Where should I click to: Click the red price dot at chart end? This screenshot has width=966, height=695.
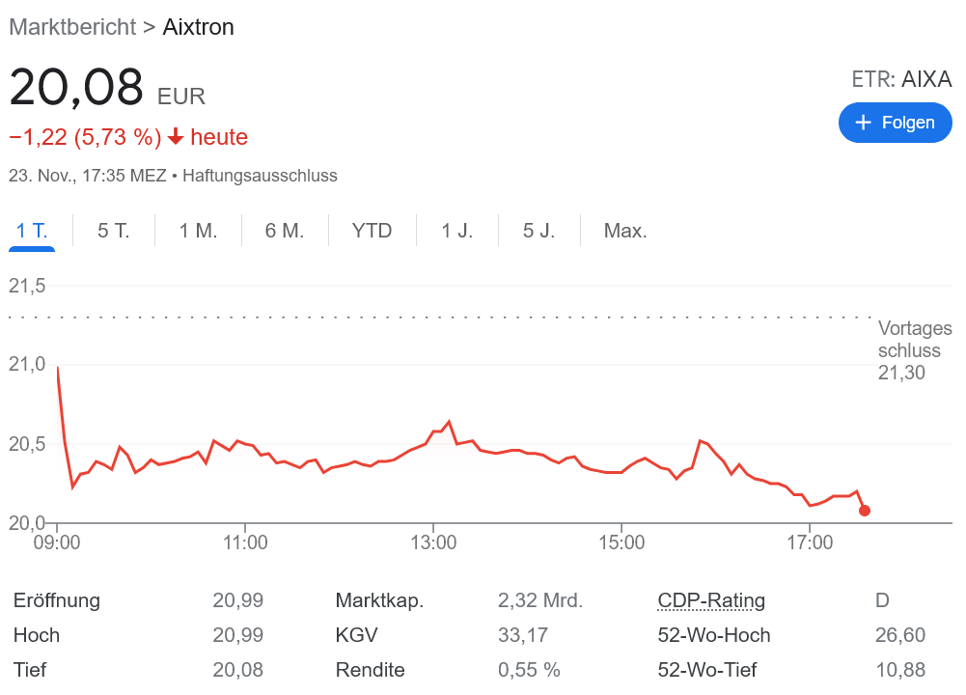pos(864,510)
